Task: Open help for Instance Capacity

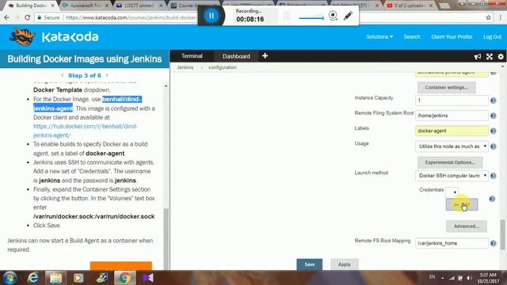Action: click(493, 101)
